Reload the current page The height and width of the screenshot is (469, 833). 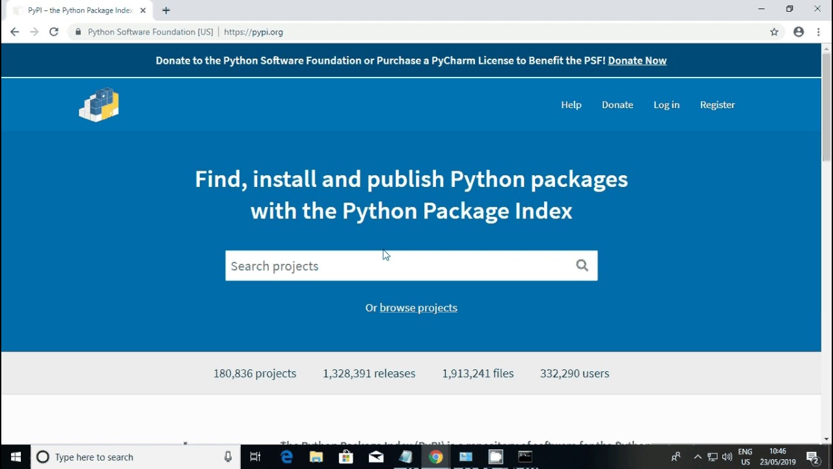point(54,32)
